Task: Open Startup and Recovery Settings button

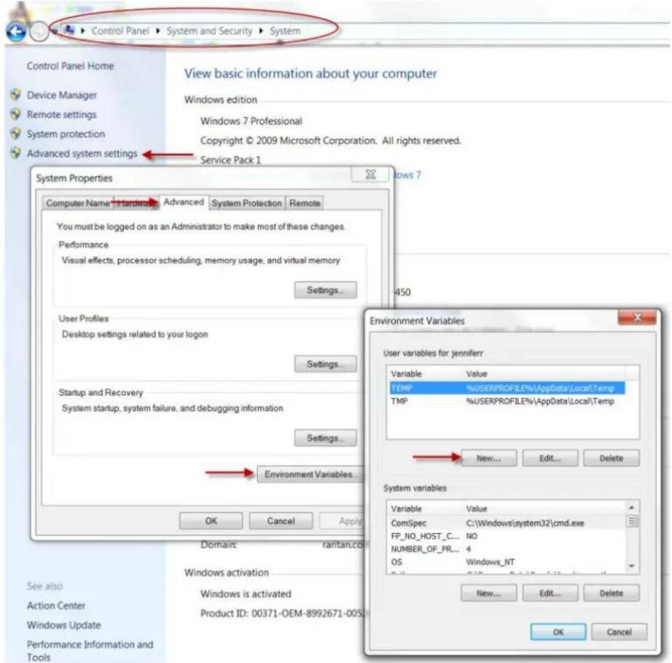Action: click(x=325, y=438)
